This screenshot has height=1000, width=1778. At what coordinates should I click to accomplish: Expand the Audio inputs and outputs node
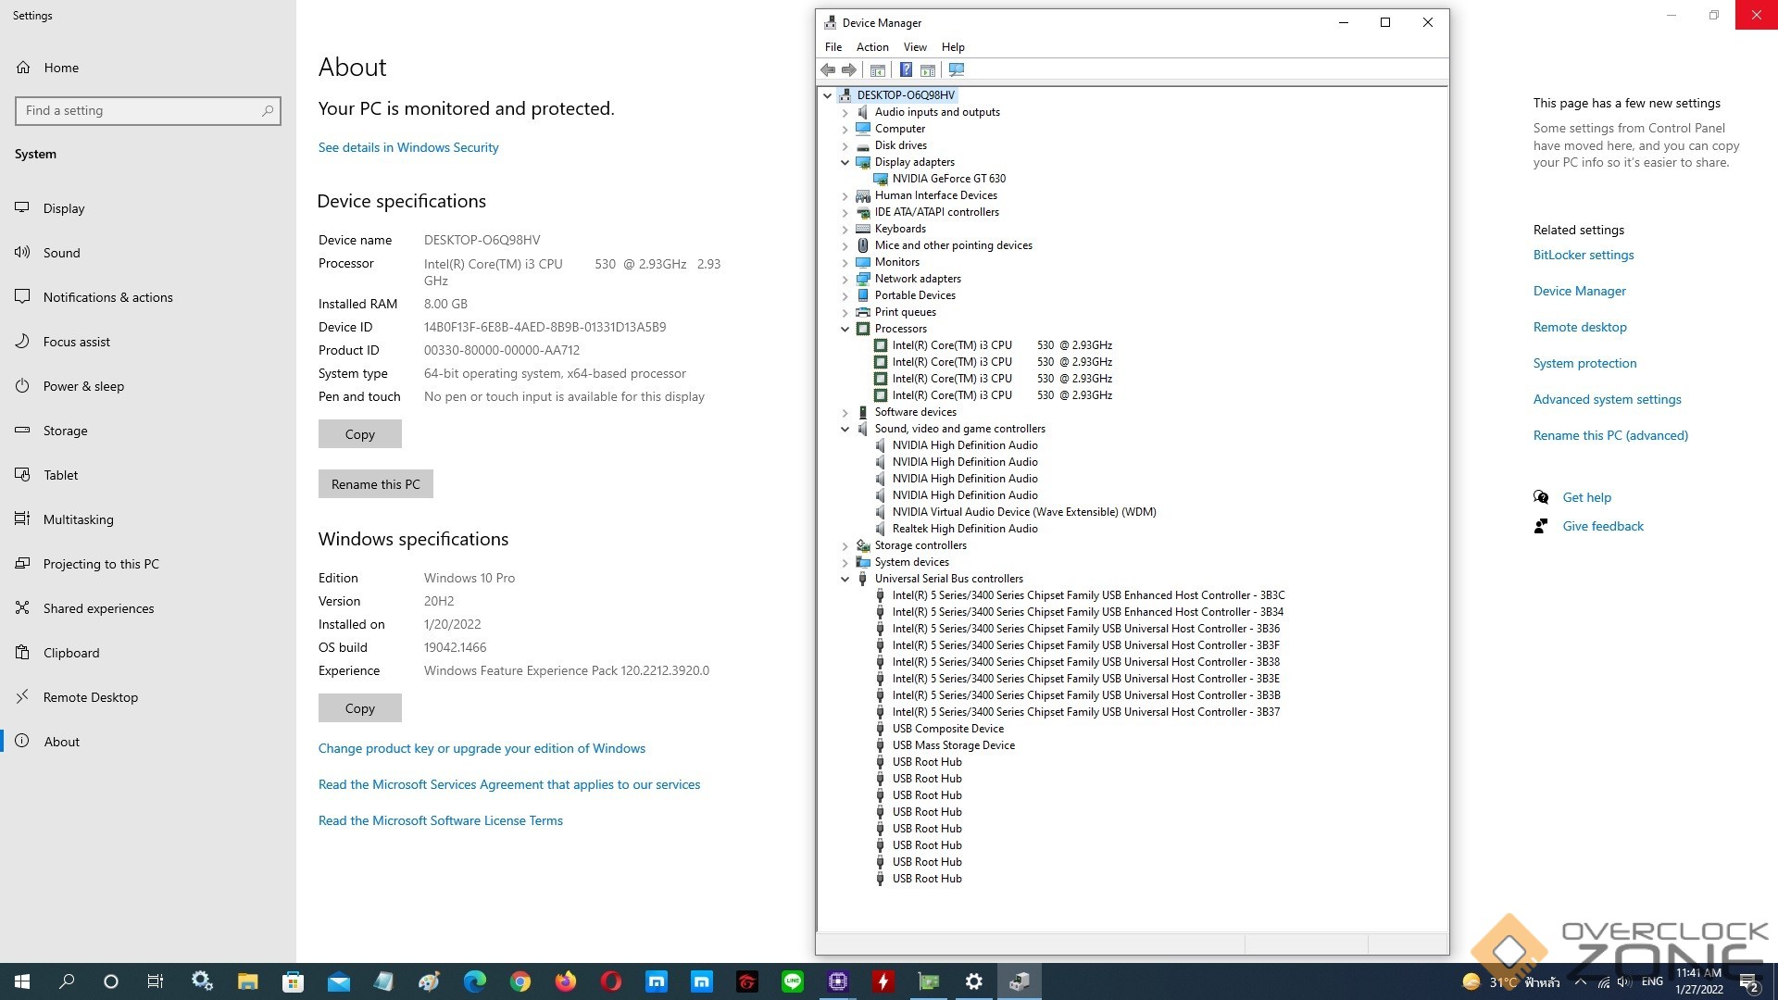click(845, 112)
